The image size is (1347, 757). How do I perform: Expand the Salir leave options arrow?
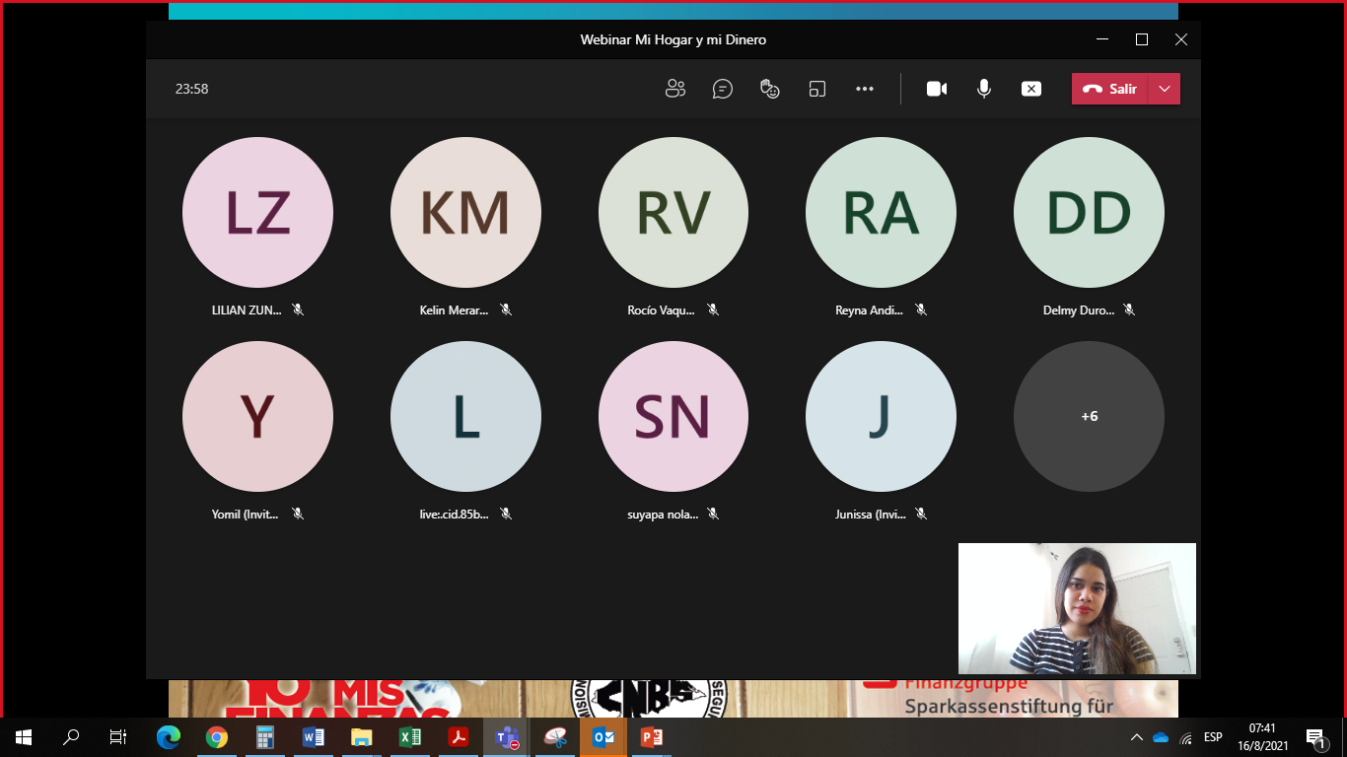click(1165, 89)
